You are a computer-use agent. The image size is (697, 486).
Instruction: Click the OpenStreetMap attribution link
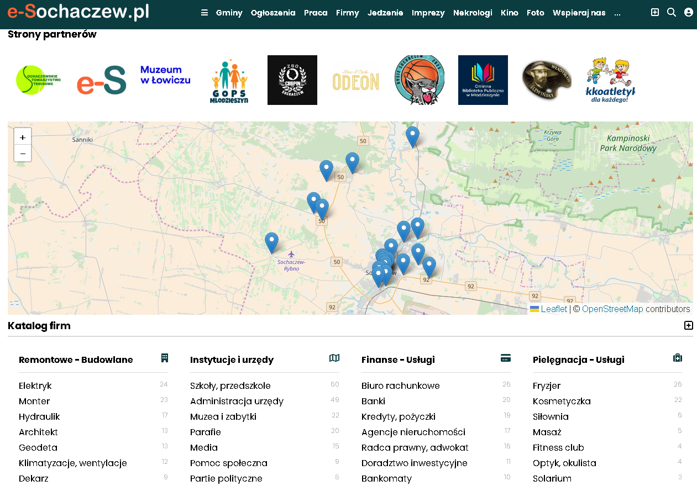coord(612,309)
